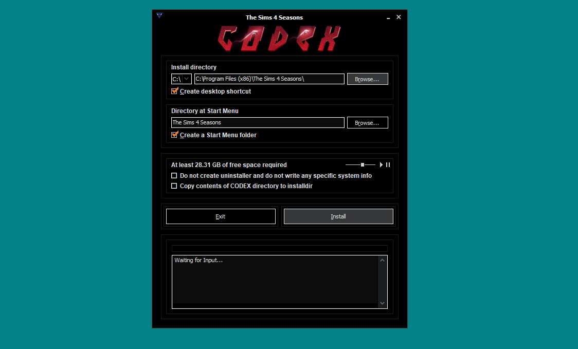Browse for the Start Menu directory

[x=368, y=123]
